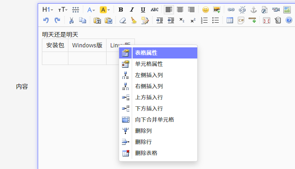Insert an emoticon smiley
Screen dimensions: 295x169
click(206, 10)
